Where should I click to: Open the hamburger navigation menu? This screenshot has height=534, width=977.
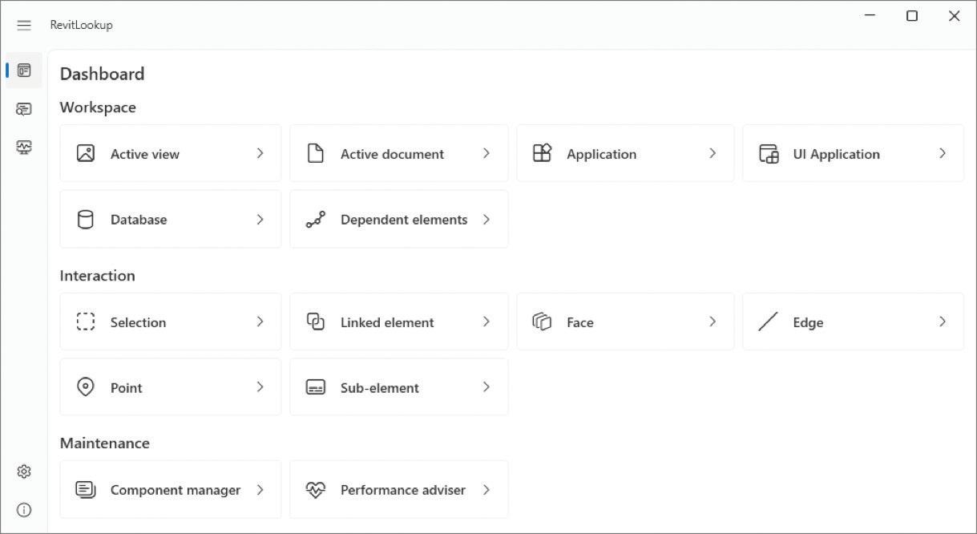point(24,25)
